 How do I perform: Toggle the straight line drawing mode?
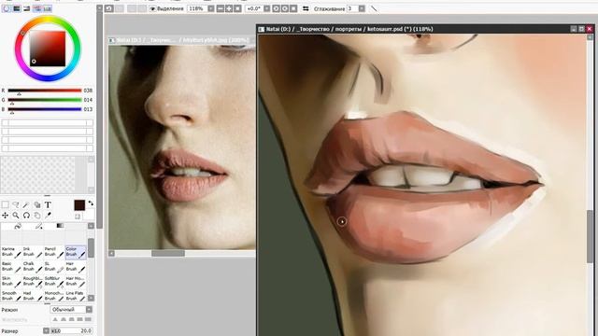(x=374, y=8)
